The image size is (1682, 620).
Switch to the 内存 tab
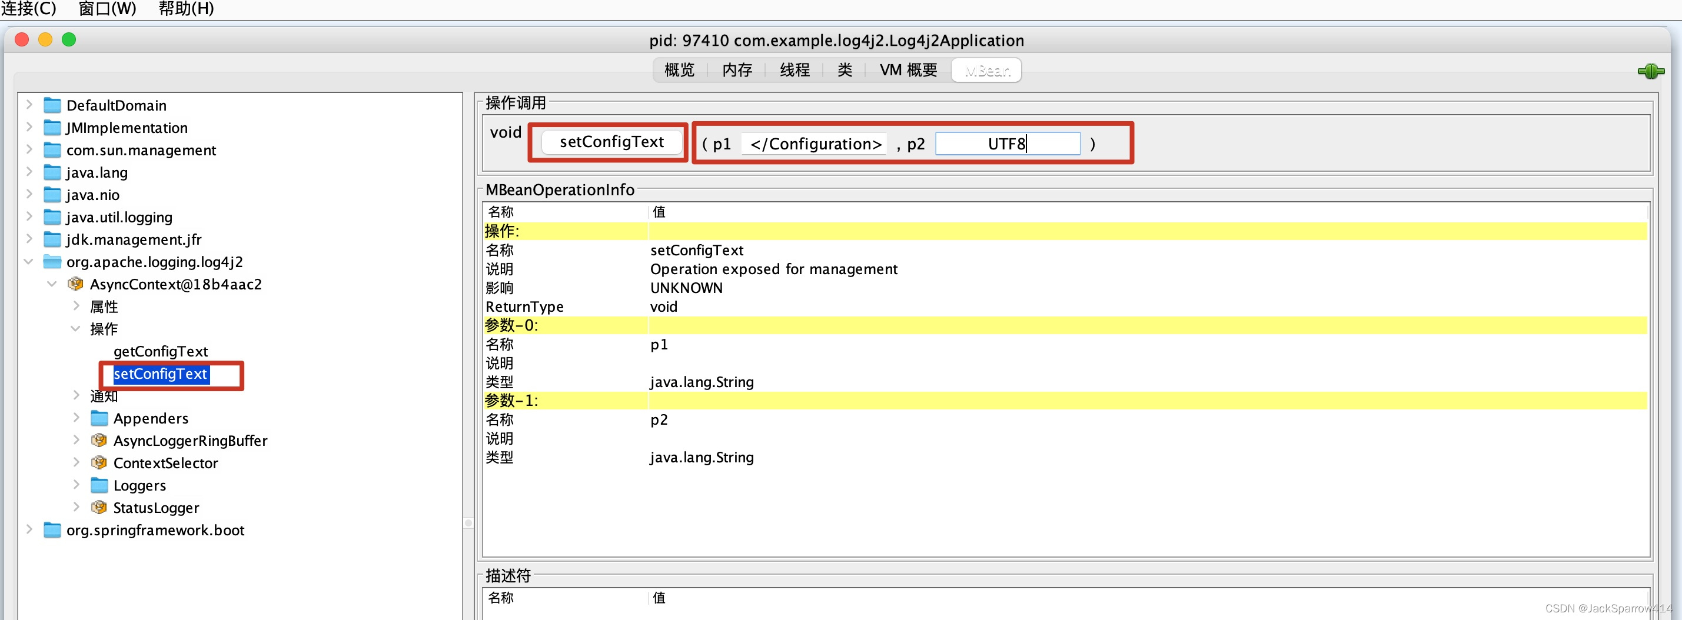(736, 70)
